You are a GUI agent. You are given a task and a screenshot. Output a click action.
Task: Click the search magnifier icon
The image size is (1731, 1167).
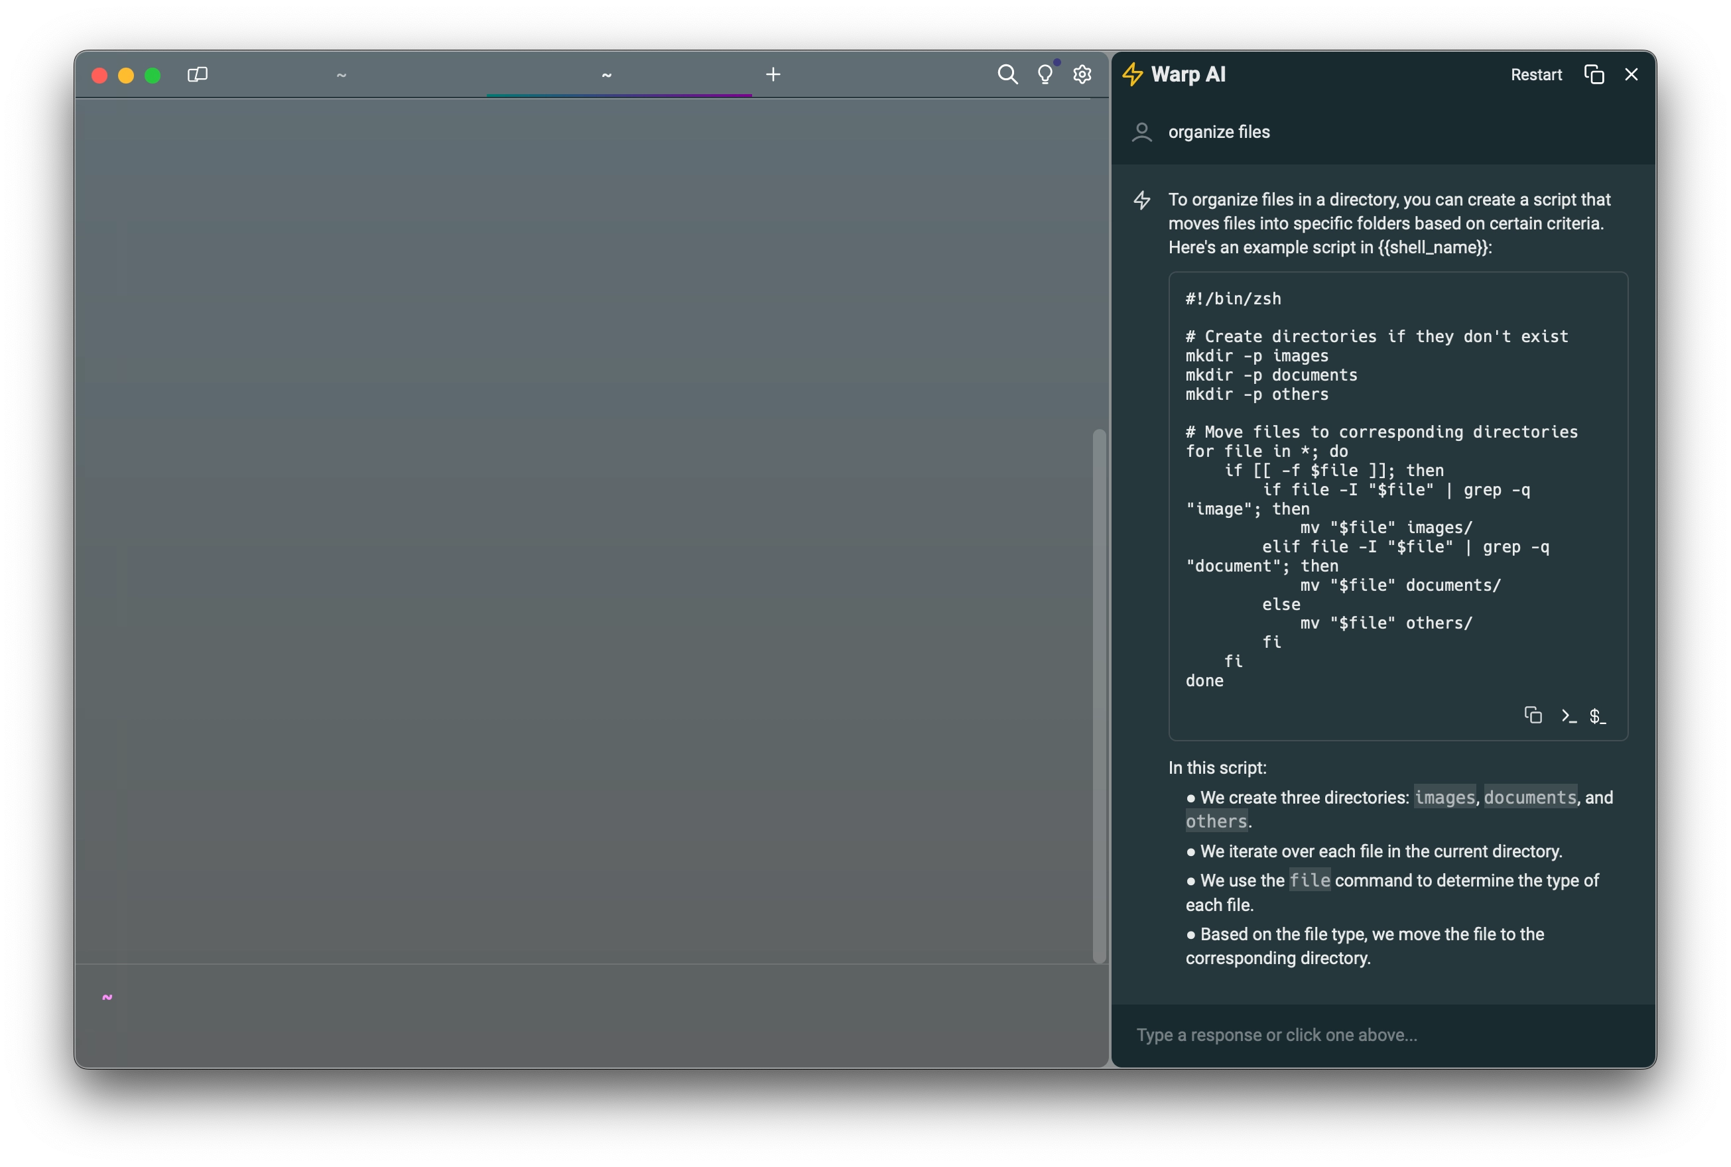coord(1007,74)
